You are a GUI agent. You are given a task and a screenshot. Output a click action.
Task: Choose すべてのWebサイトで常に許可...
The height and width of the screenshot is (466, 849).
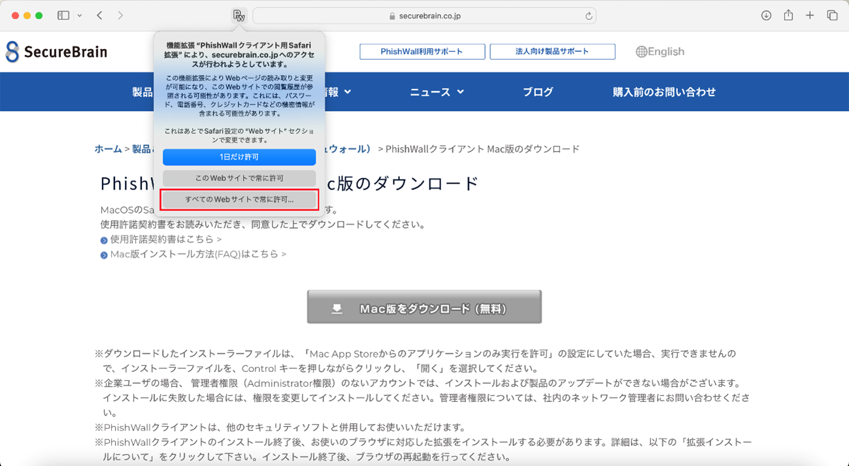coord(239,199)
